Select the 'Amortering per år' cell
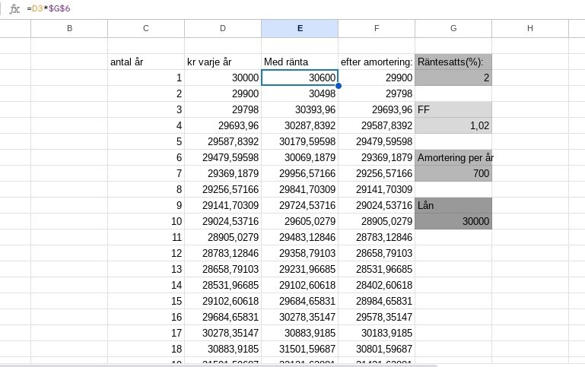 point(453,157)
